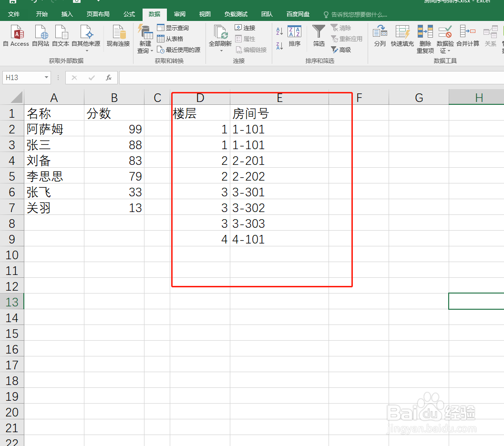Click Remove Duplicates (删除重复项)
Image resolution: width=504 pixels, height=446 pixels.
tap(425, 39)
